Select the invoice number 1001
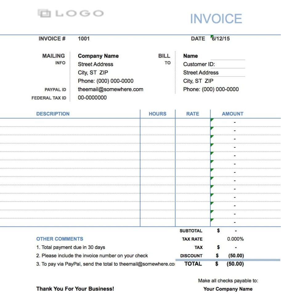The height and width of the screenshot is (299, 288). point(83,39)
